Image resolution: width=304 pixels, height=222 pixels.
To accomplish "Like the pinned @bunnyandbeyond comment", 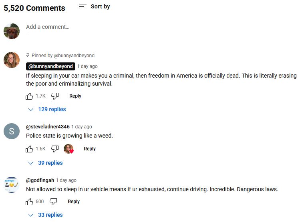I will pos(29,96).
